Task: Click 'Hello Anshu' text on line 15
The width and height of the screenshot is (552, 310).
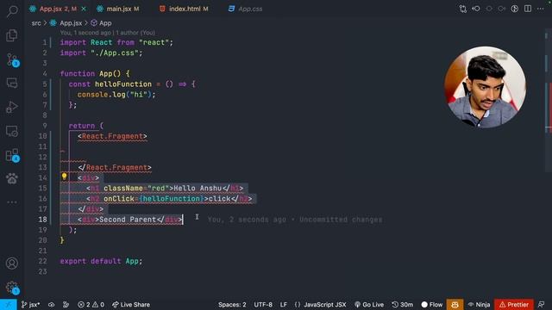Action: point(198,189)
